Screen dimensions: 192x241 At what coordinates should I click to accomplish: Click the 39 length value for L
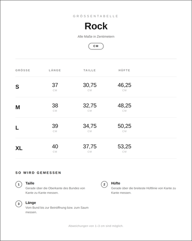point(55,126)
